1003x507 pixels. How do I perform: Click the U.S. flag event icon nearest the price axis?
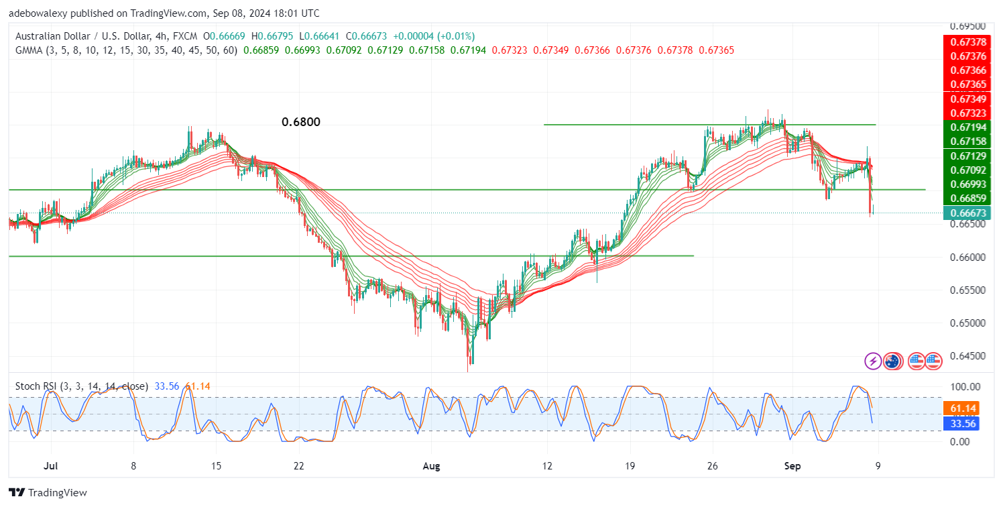coord(933,361)
